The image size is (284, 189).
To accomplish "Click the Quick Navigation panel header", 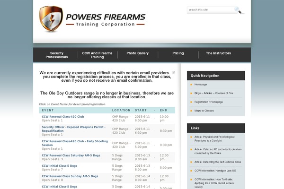I will [x=216, y=76].
